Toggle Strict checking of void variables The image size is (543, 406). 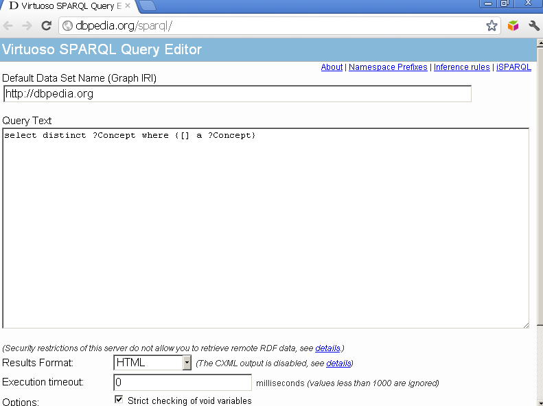click(x=119, y=400)
